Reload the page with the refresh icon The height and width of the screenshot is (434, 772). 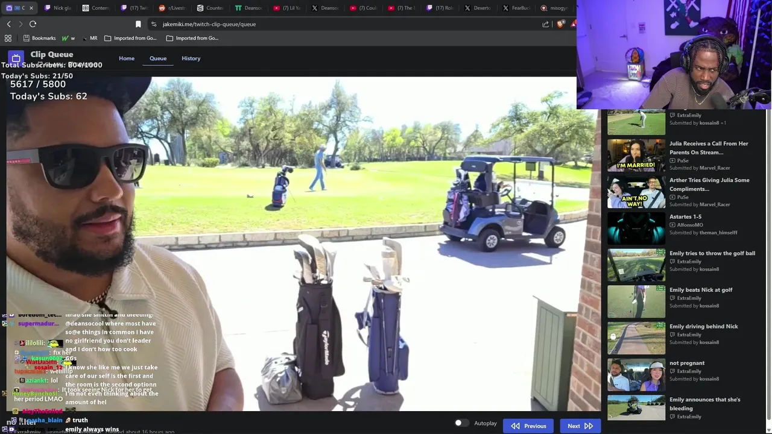(33, 24)
